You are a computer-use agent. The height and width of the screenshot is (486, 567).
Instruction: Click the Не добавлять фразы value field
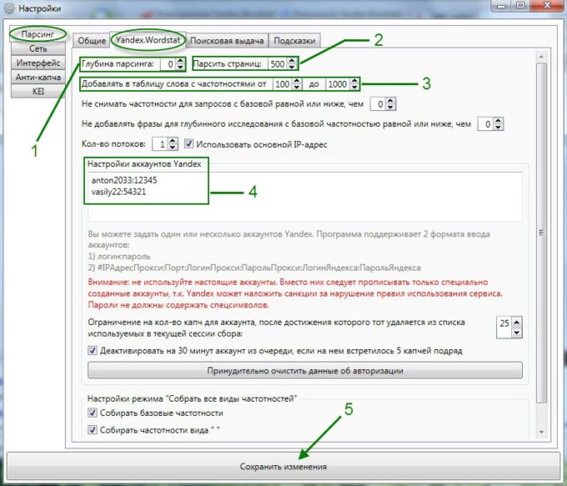pyautogui.click(x=485, y=124)
